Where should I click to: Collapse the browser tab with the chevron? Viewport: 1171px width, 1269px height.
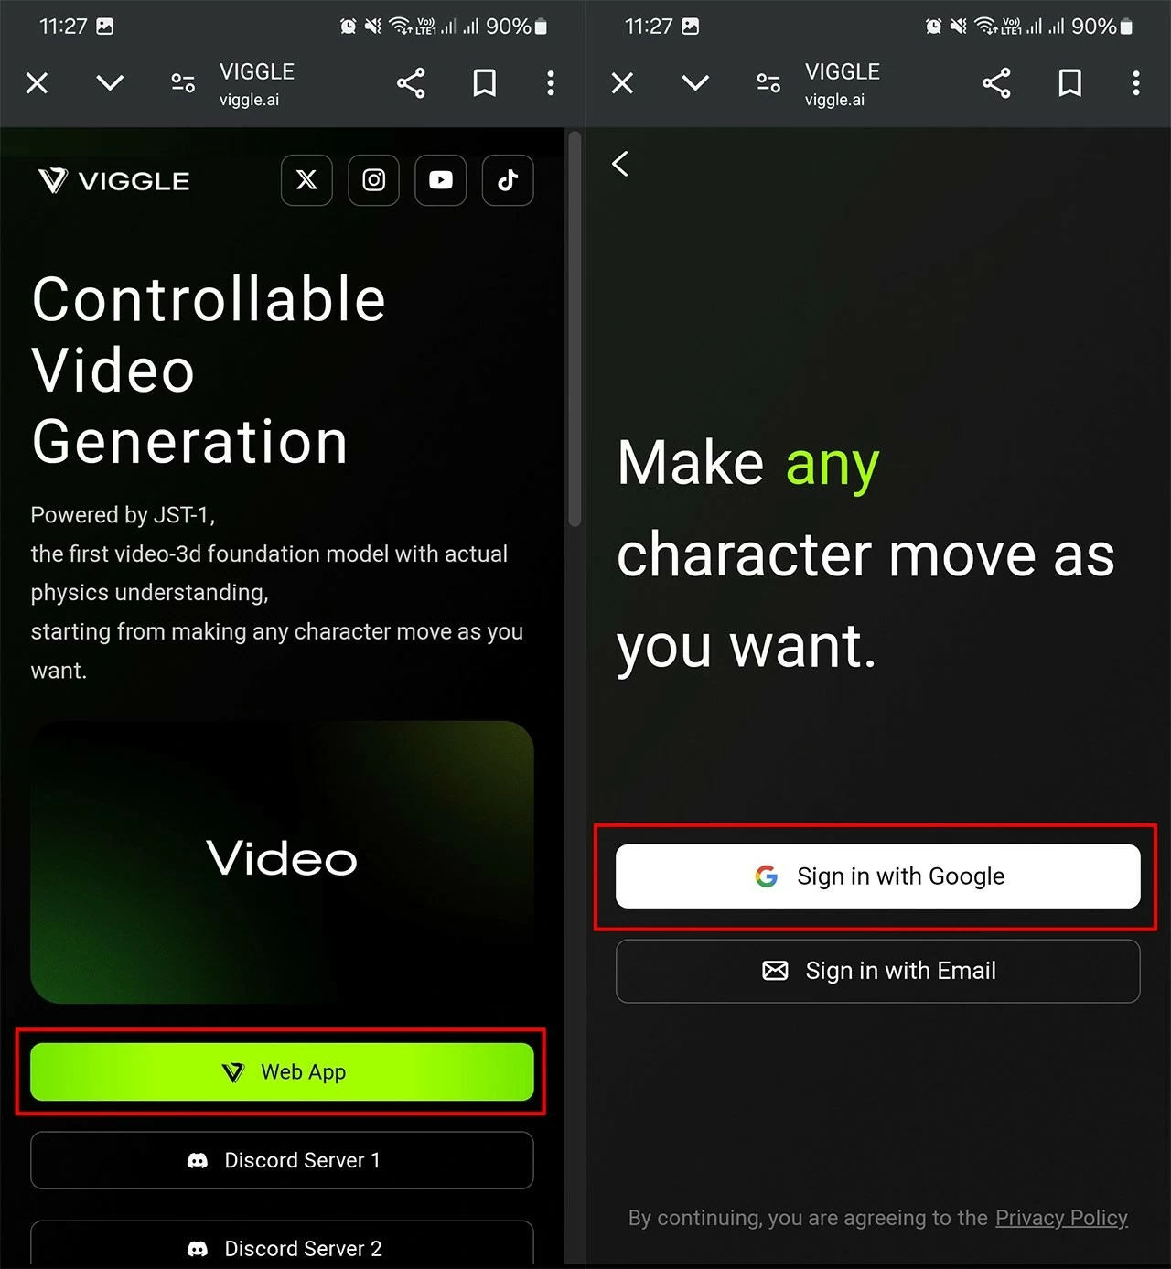pos(110,82)
